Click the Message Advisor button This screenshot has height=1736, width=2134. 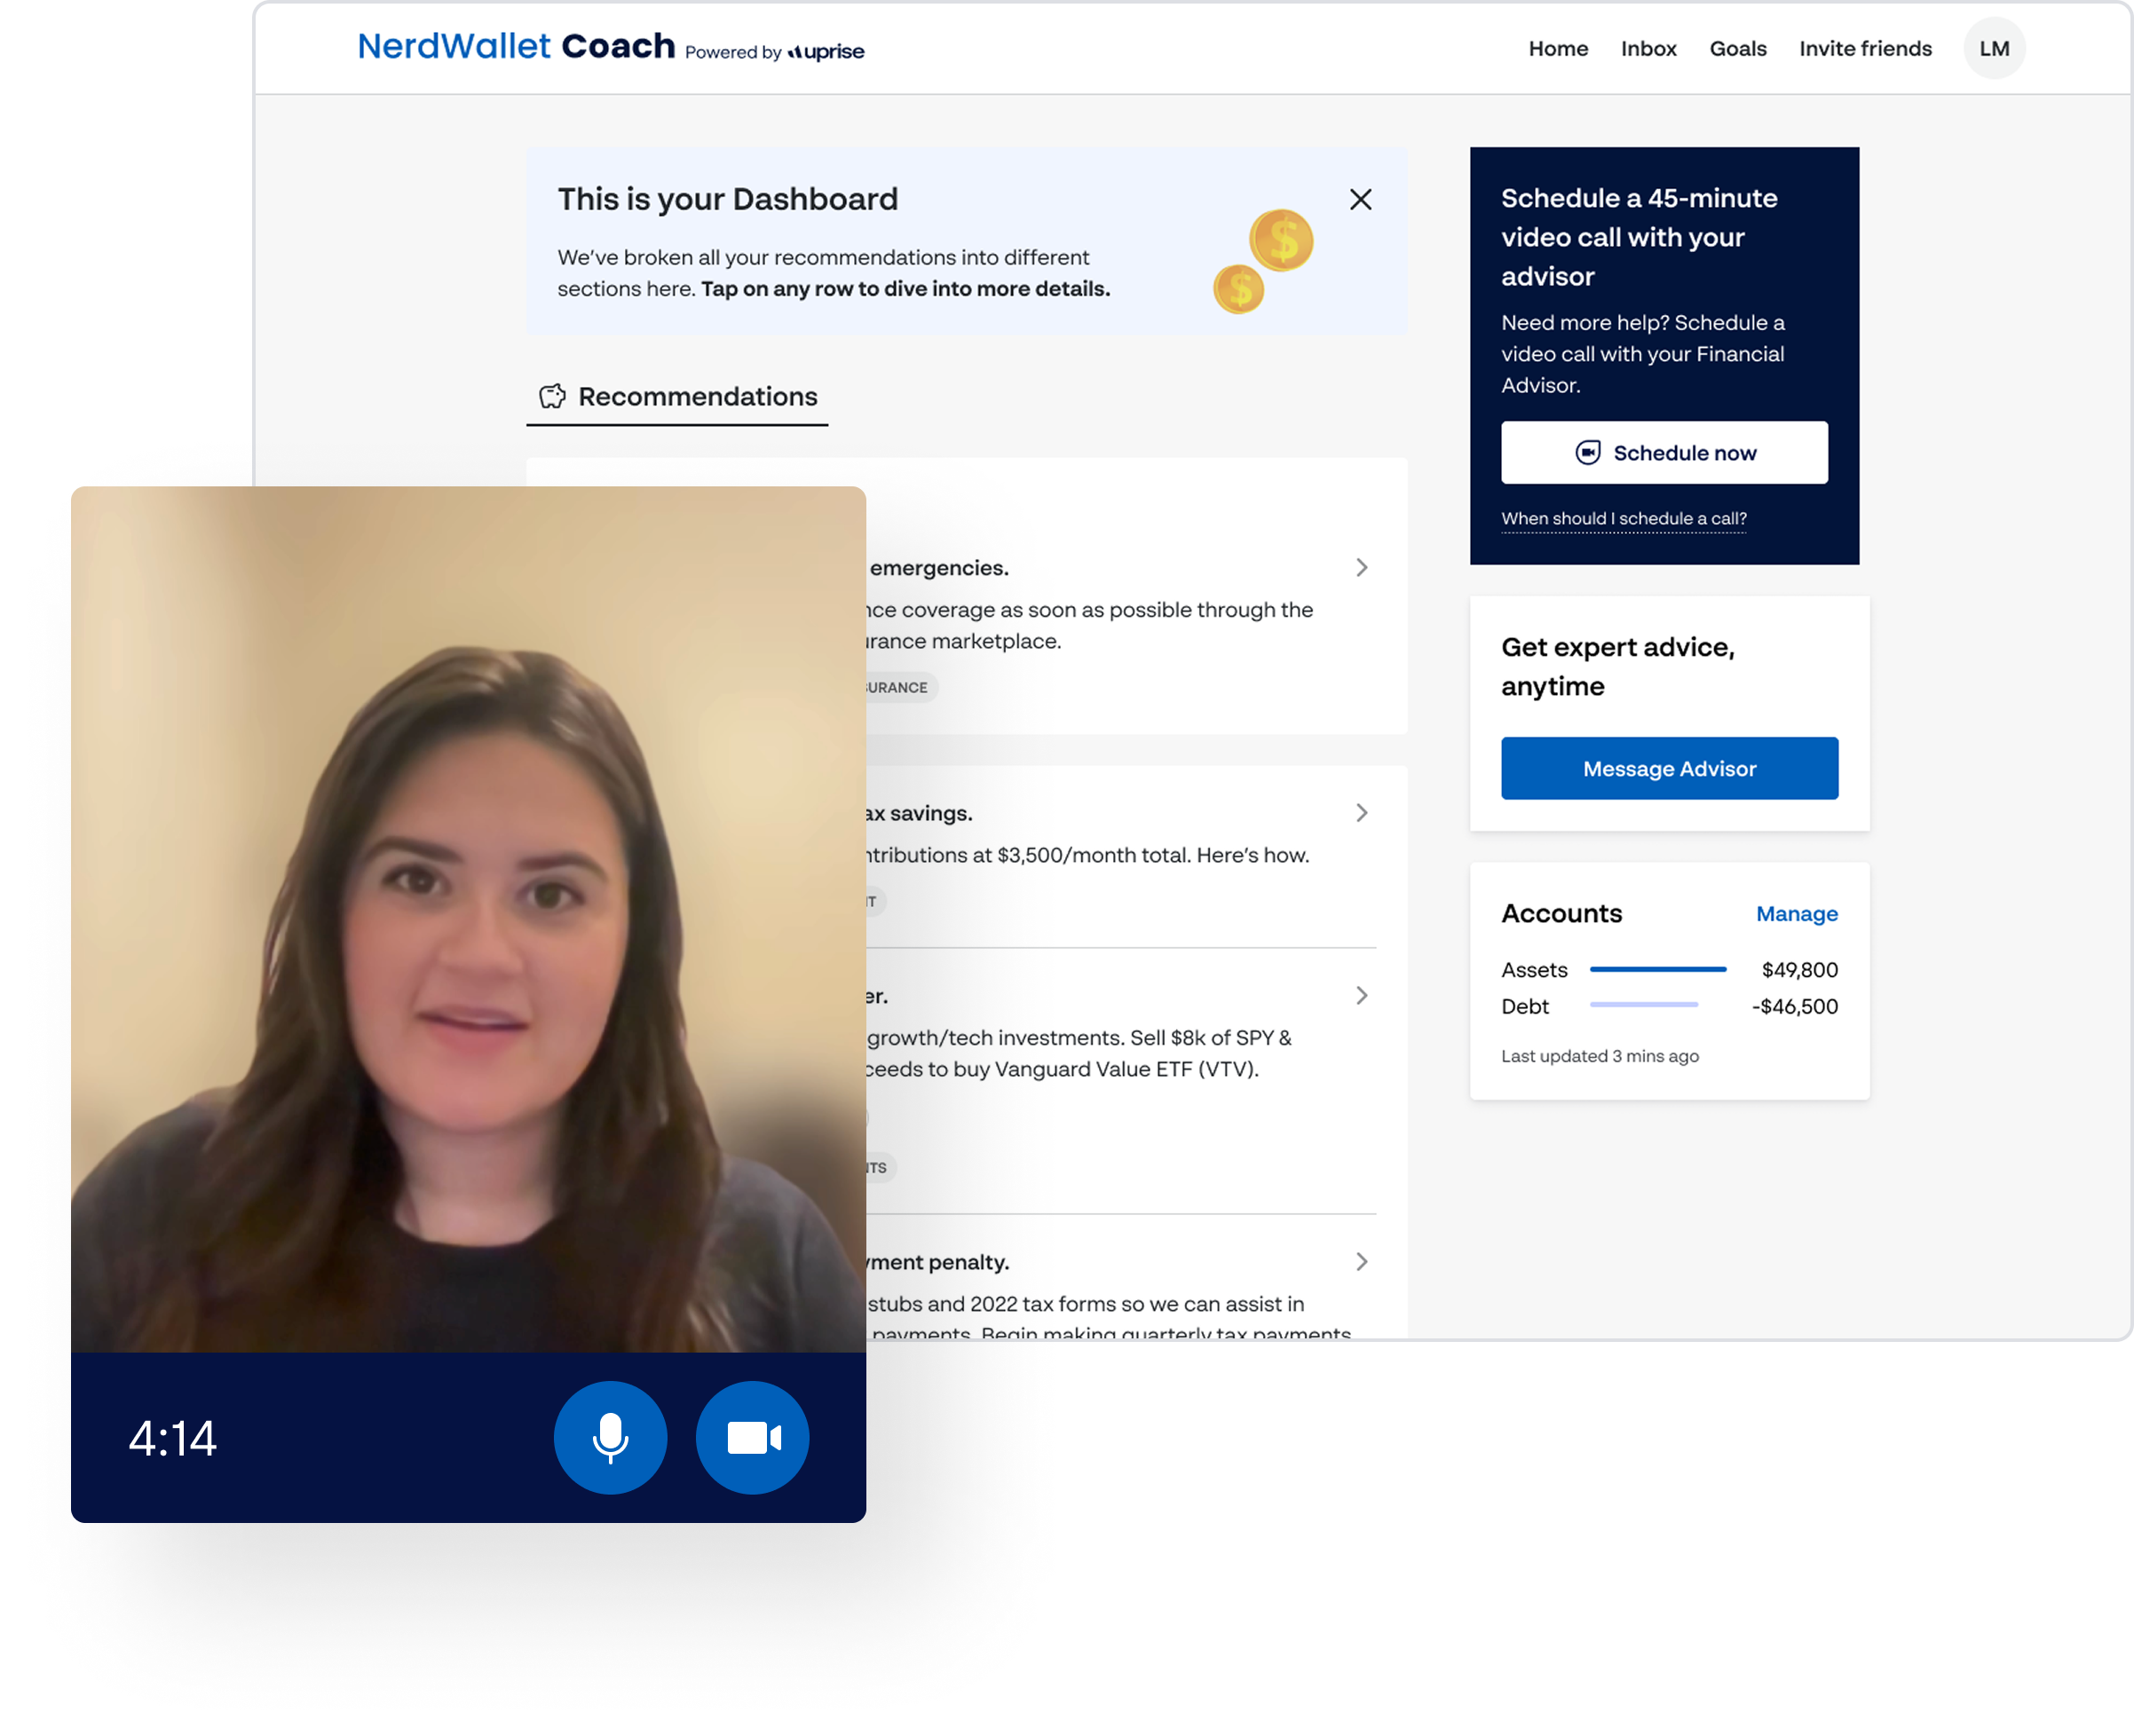click(x=1669, y=768)
